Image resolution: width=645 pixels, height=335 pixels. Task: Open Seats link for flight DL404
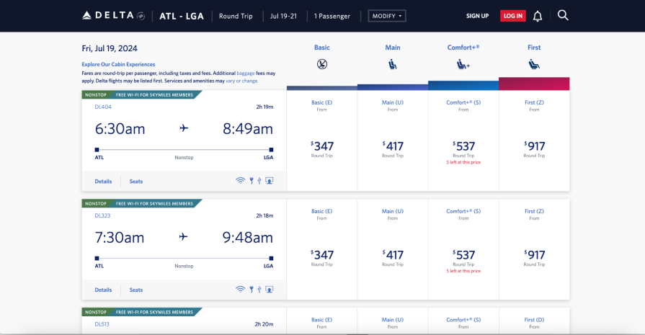[136, 180]
